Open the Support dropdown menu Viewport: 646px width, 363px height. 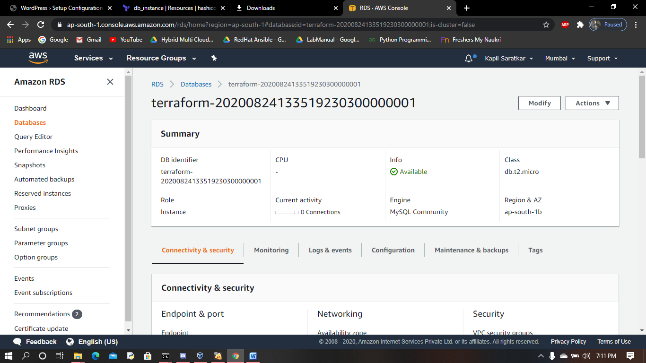pos(602,58)
